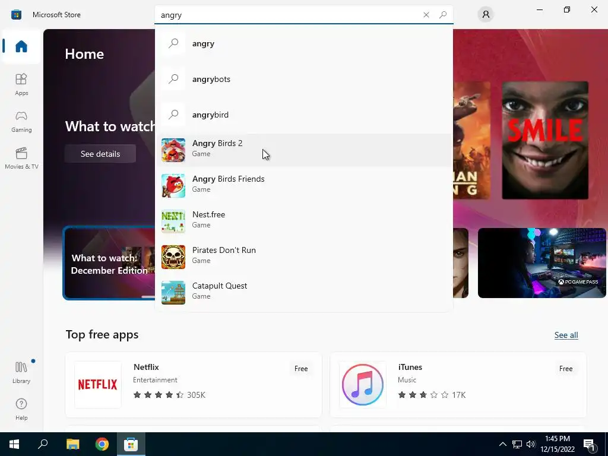The image size is (608, 456).
Task: Open Netflix app logo
Action: pyautogui.click(x=98, y=385)
